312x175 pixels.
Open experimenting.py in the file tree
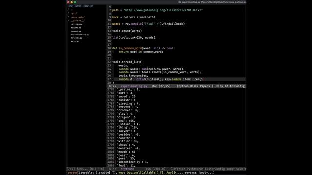[80, 35]
